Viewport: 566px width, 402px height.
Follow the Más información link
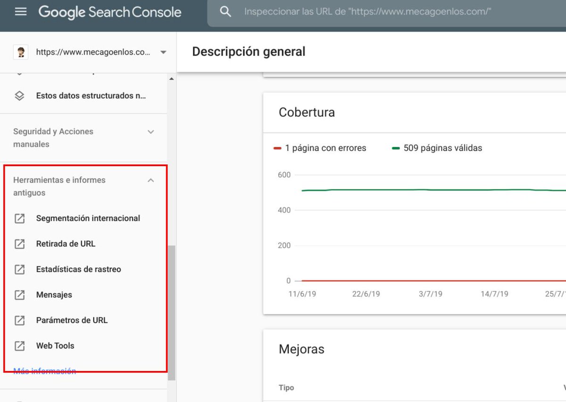coord(45,371)
